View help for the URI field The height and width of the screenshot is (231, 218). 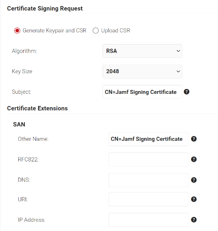[194, 199]
